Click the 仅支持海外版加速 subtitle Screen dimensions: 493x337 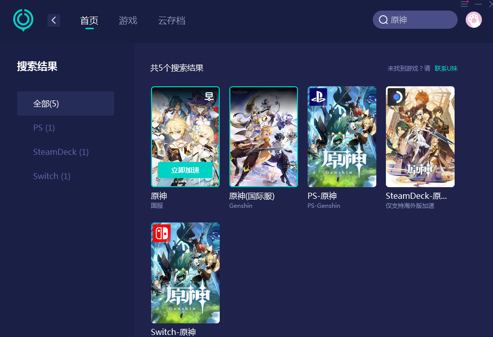(x=410, y=206)
